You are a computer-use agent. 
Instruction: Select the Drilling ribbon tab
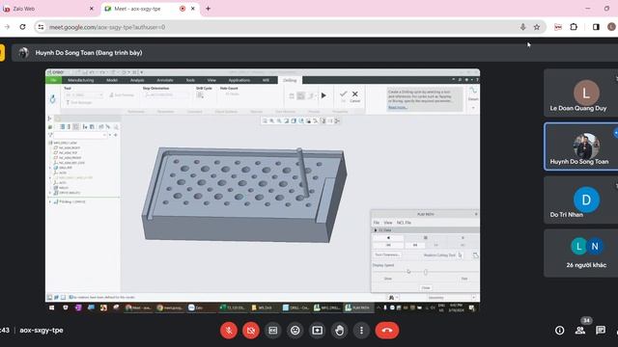click(290, 80)
